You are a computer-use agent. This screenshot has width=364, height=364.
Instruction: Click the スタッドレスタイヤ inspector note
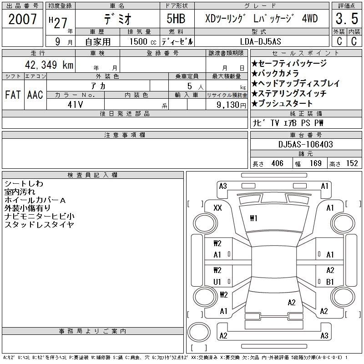click(x=39, y=225)
